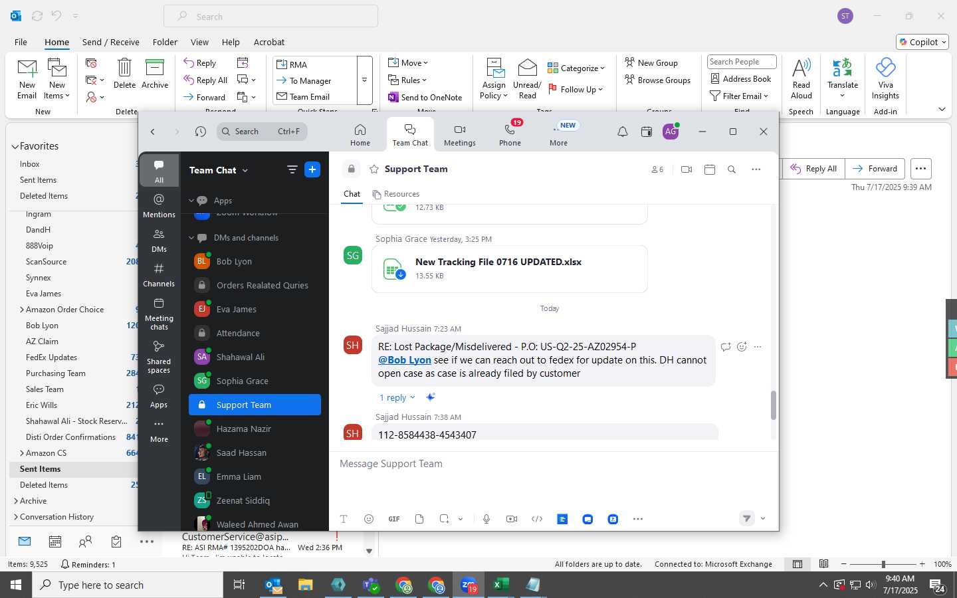Switch to Chat tab
This screenshot has width=957, height=598.
point(352,194)
